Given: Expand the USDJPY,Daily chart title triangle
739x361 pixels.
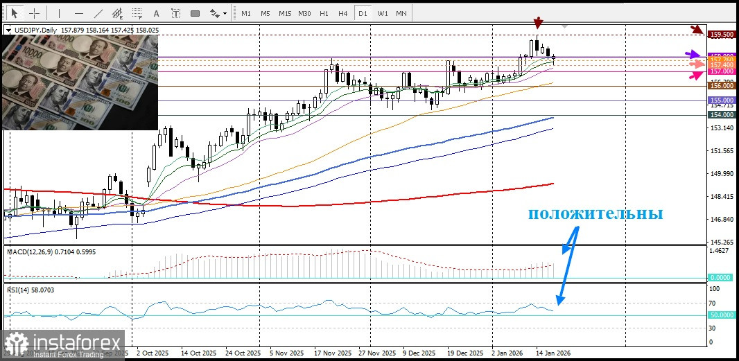Looking at the screenshot, I should click(8, 30).
